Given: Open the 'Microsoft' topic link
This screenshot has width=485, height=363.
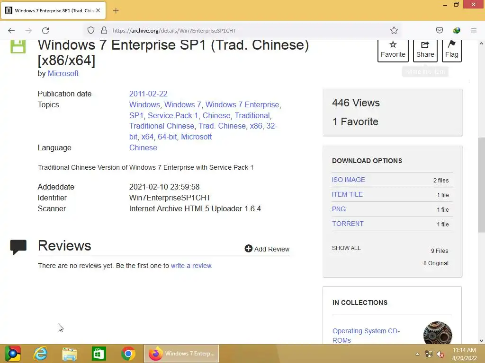Looking at the screenshot, I should click(197, 137).
